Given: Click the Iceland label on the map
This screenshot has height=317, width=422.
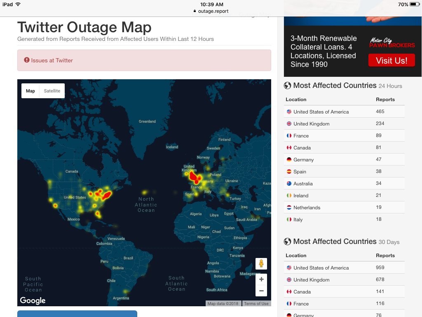Looking at the screenshot, I should click(172, 147).
